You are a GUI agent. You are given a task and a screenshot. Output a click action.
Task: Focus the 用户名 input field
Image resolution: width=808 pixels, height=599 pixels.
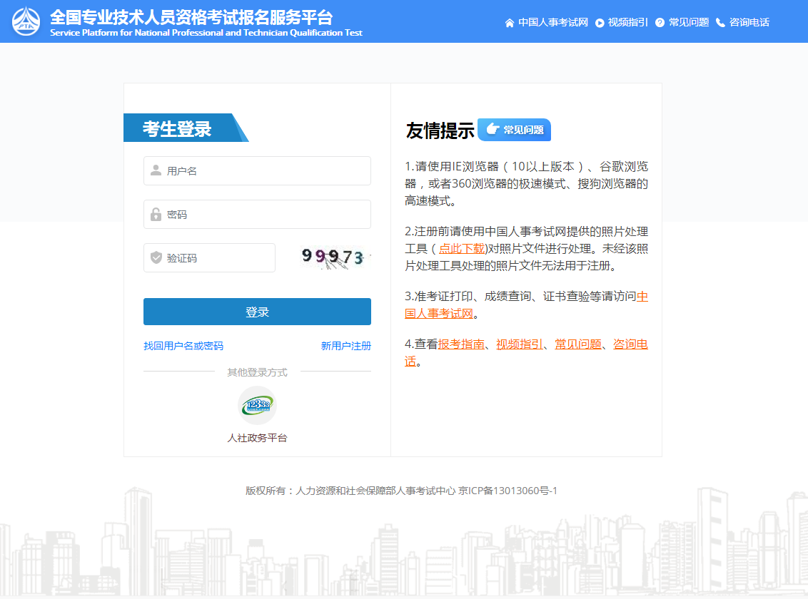[x=257, y=171]
